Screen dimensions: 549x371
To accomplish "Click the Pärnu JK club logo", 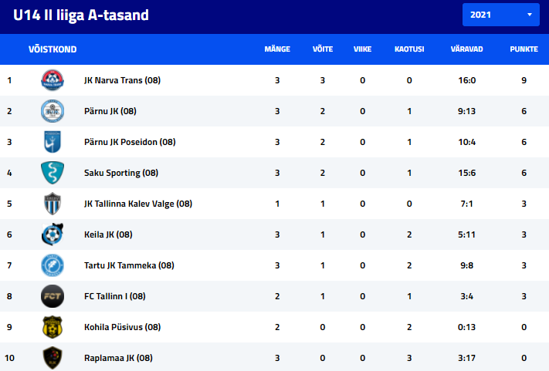I will (53, 111).
